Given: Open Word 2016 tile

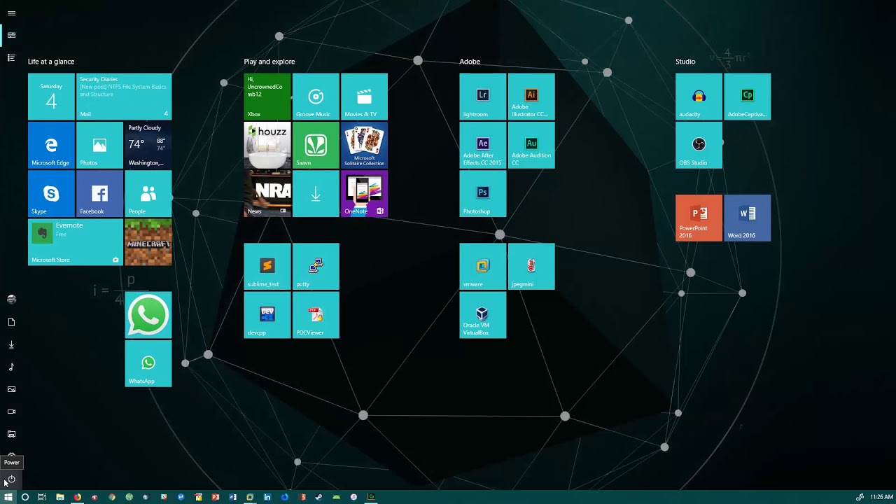Looking at the screenshot, I should point(748,218).
